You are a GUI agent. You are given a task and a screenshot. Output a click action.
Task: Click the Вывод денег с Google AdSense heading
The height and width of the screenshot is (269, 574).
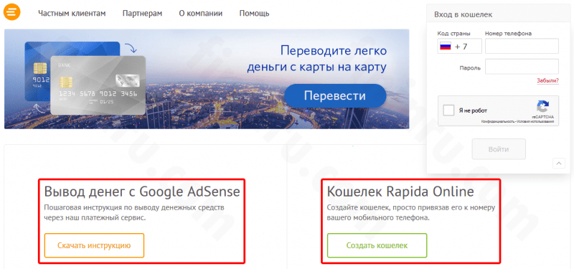tap(142, 192)
